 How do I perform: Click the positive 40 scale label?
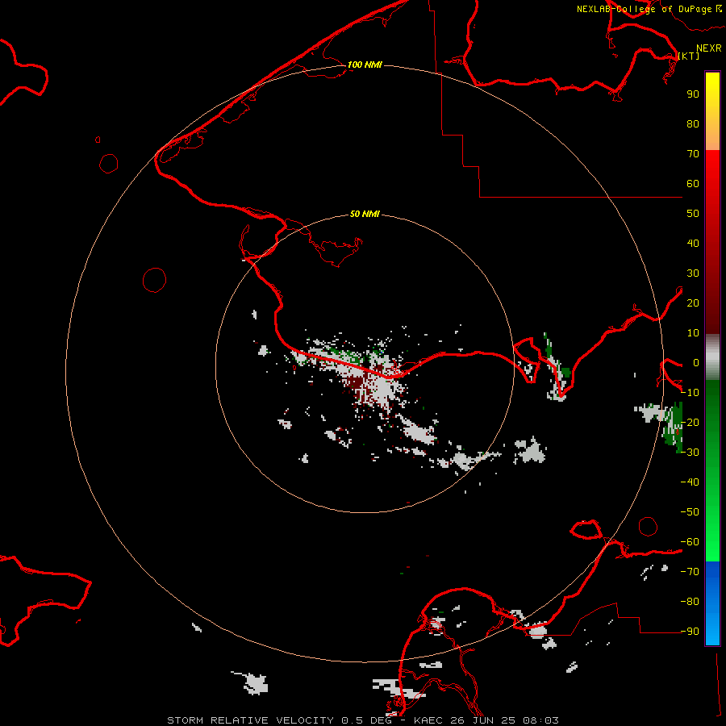tap(693, 243)
